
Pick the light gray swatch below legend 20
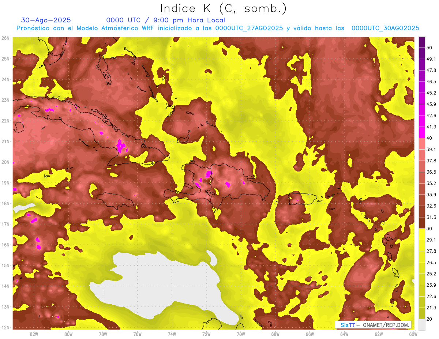(x=422, y=324)
